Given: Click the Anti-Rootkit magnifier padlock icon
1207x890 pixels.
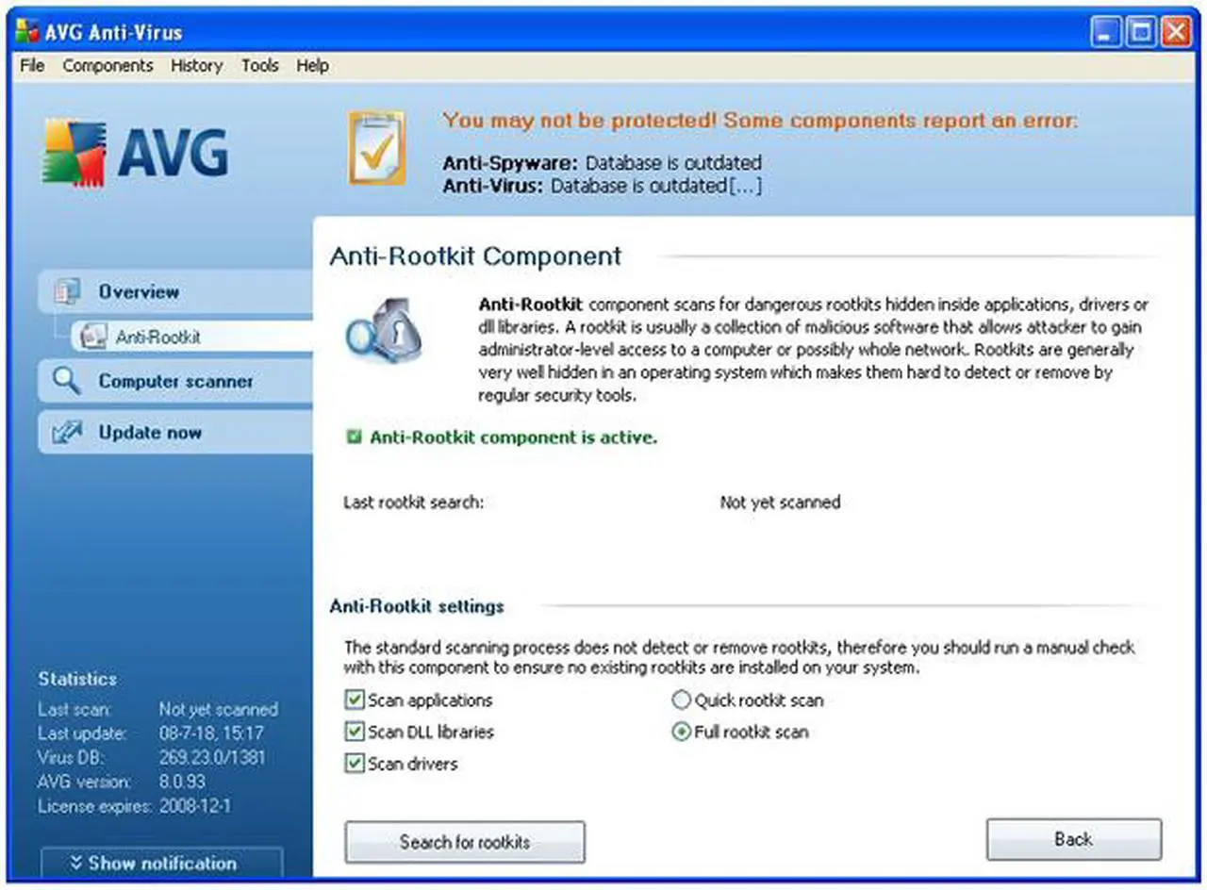Looking at the screenshot, I should pyautogui.click(x=384, y=332).
